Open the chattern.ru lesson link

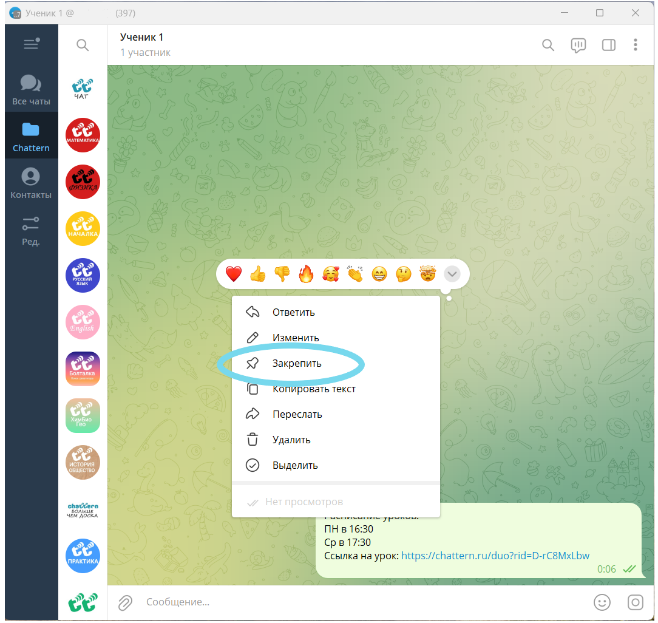click(495, 556)
